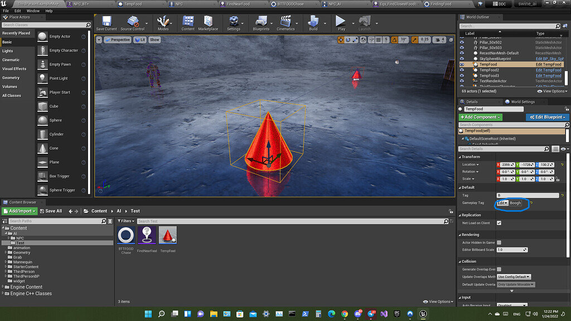Open the Update Overlaps Method dropdown
Screen dimensions: 571x321
[514, 276]
